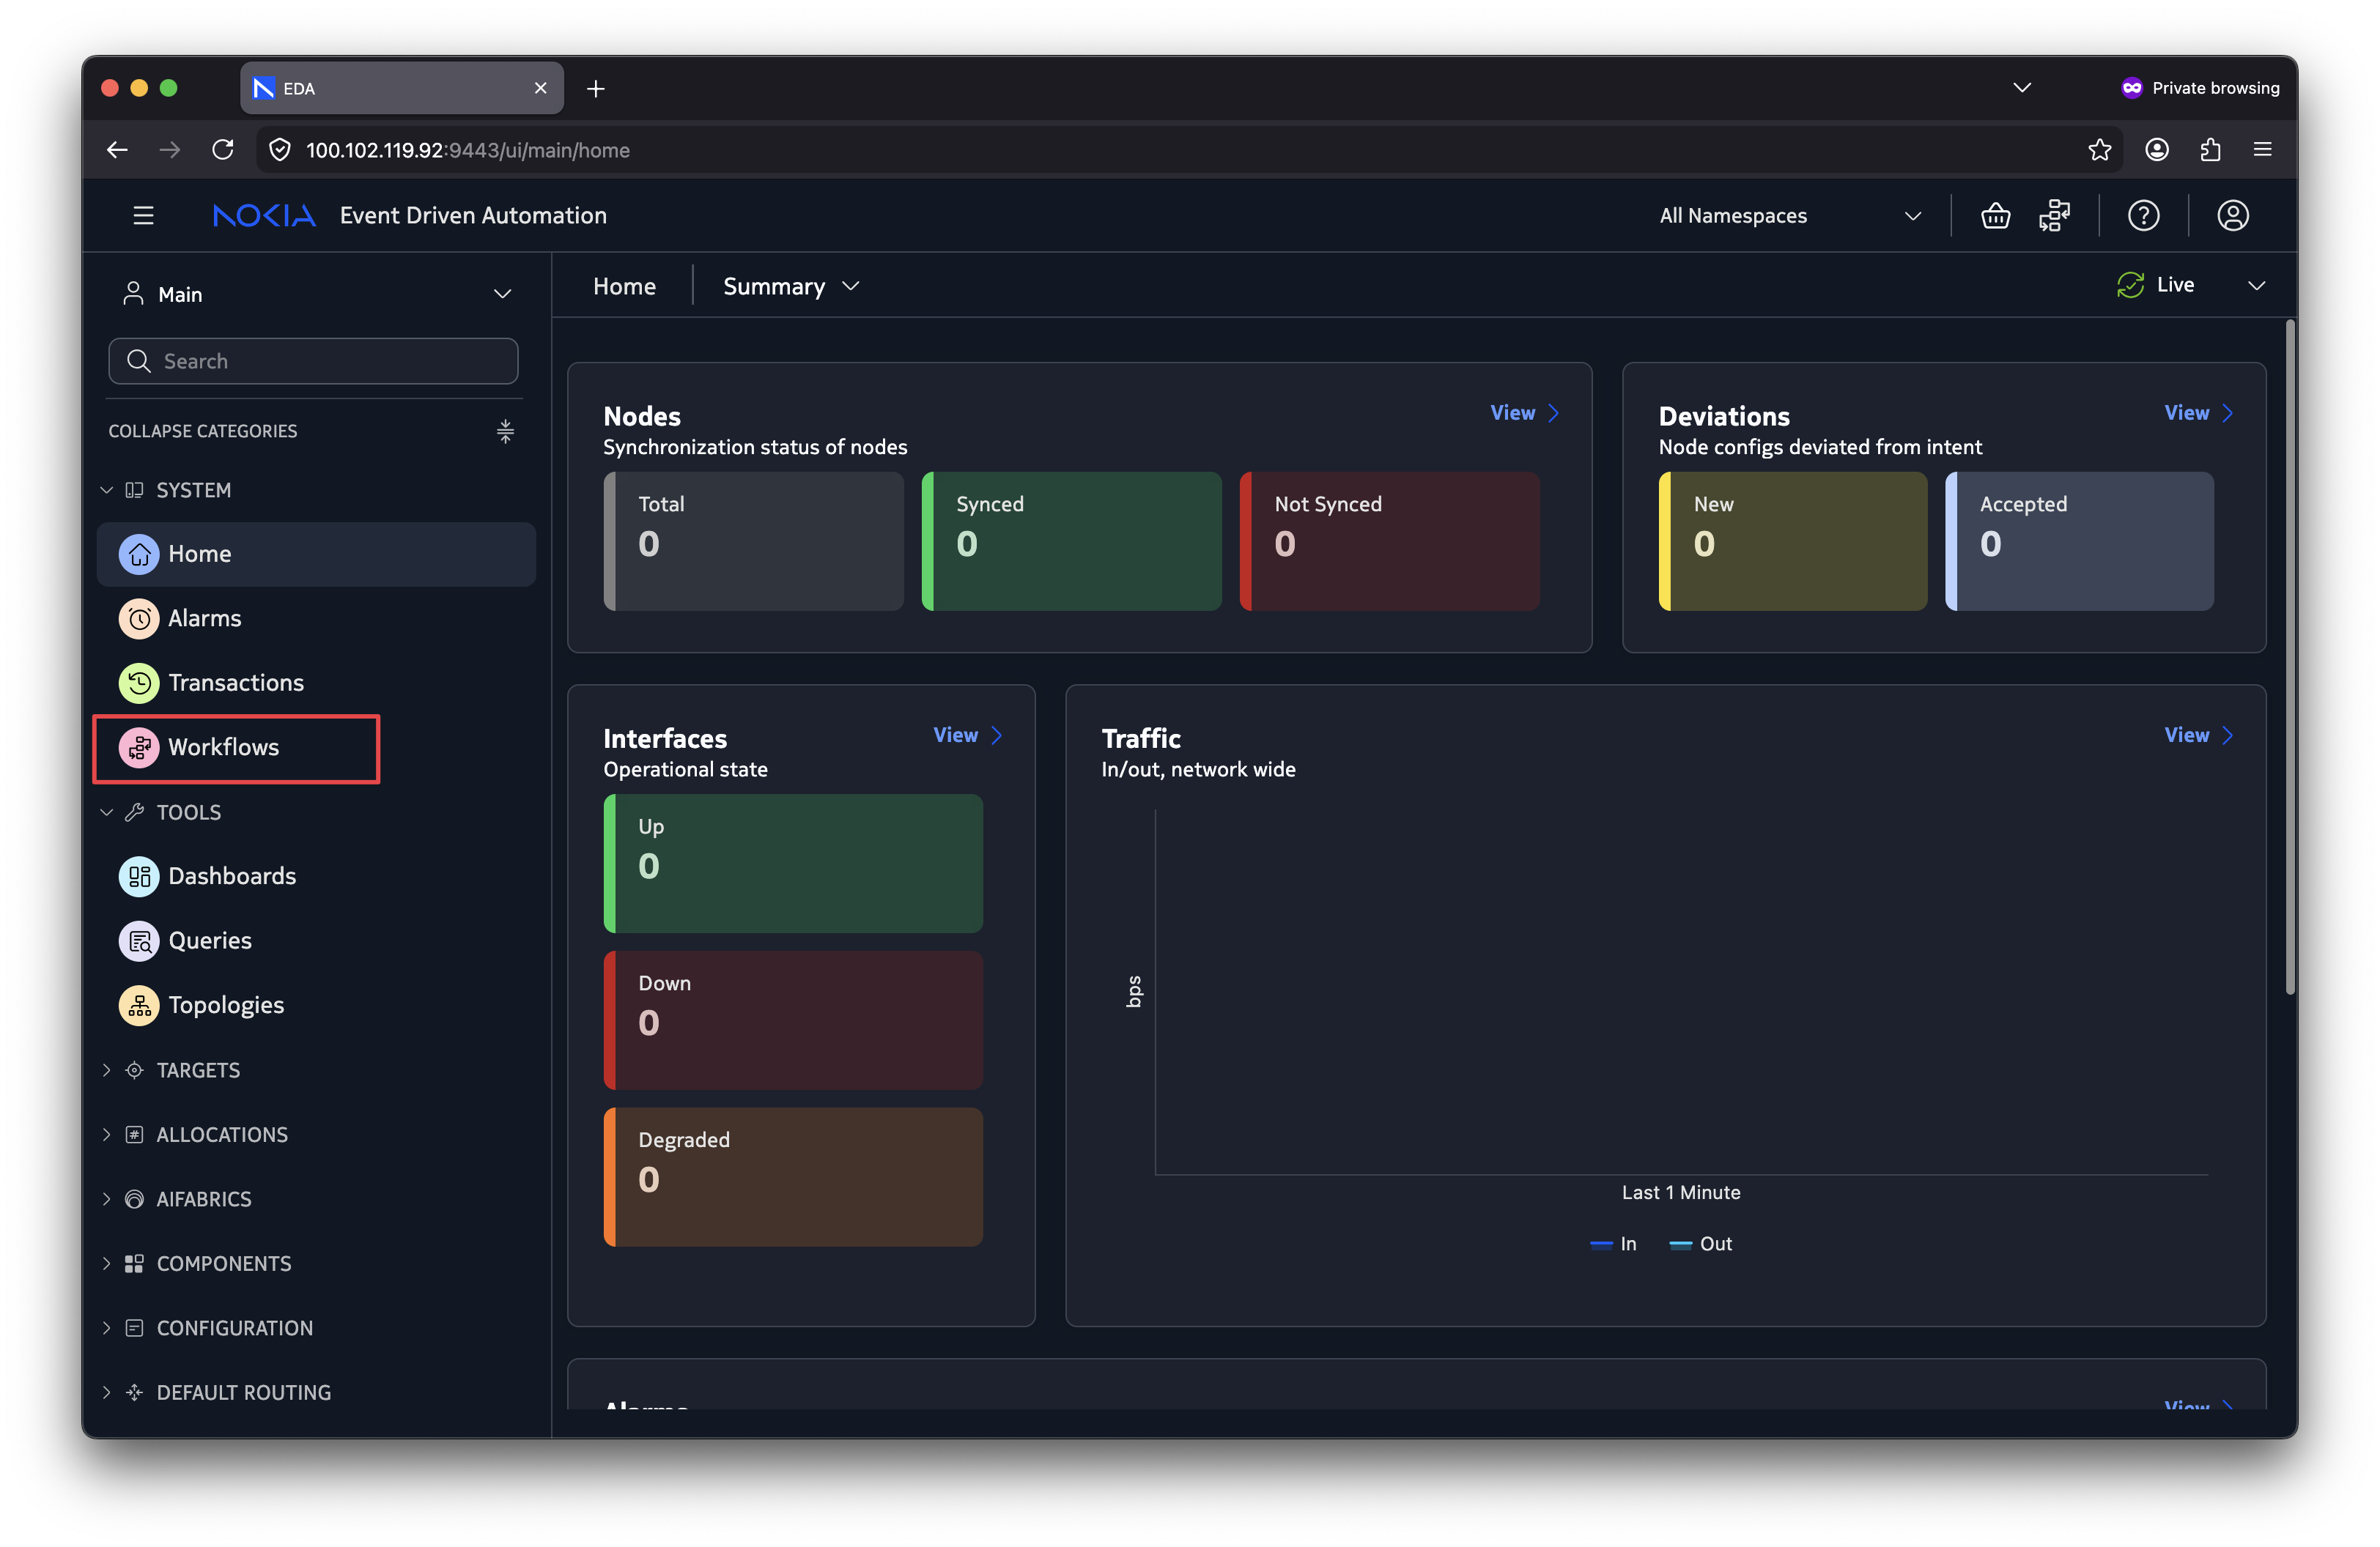The image size is (2380, 1547).
Task: Click the Queries icon
Action: click(139, 941)
